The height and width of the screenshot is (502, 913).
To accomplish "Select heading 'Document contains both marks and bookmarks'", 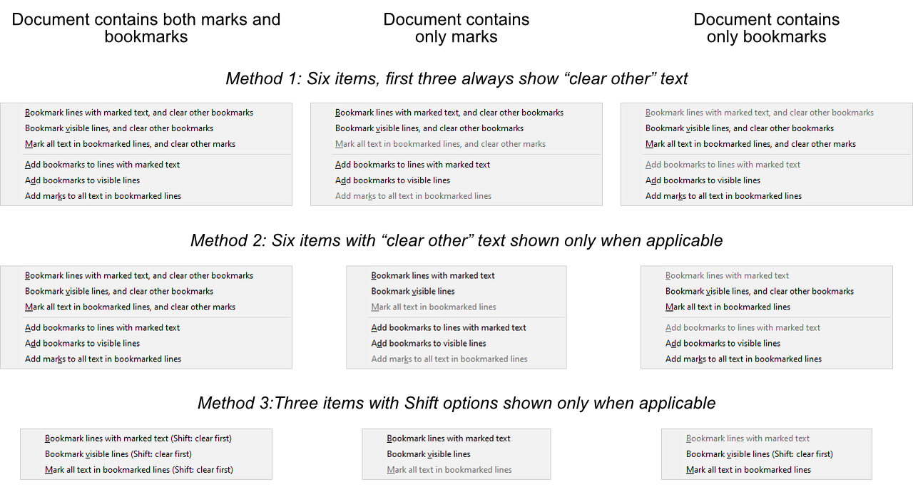I will pyautogui.click(x=146, y=28).
